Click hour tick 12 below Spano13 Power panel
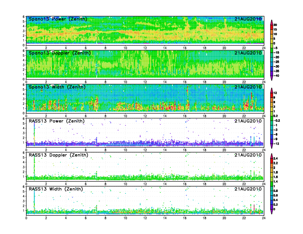The width and height of the screenshot is (303, 234). [x=145, y=48]
